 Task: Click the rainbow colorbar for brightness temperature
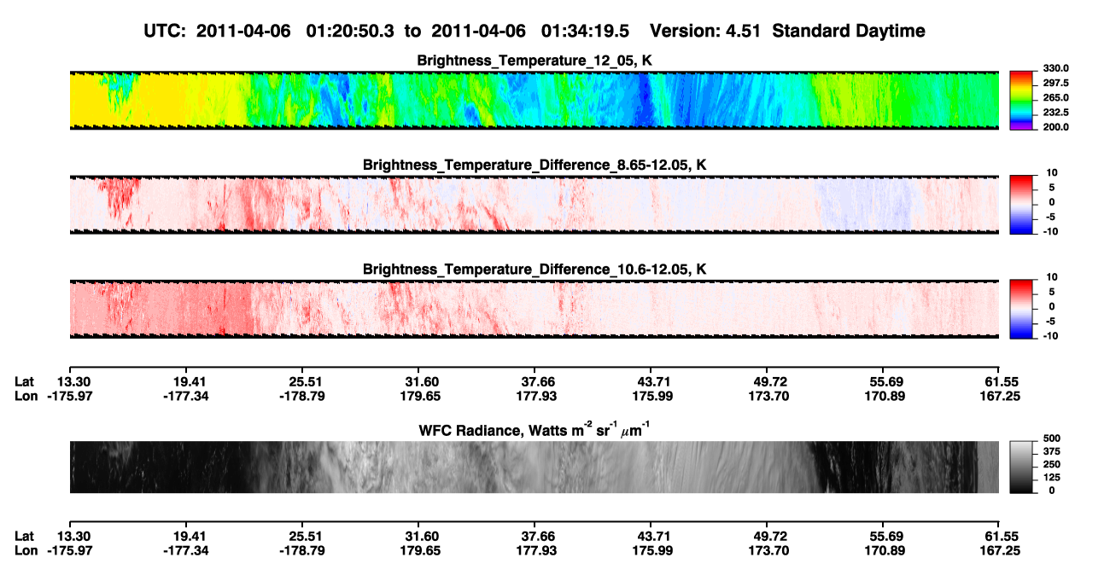pos(1019,100)
